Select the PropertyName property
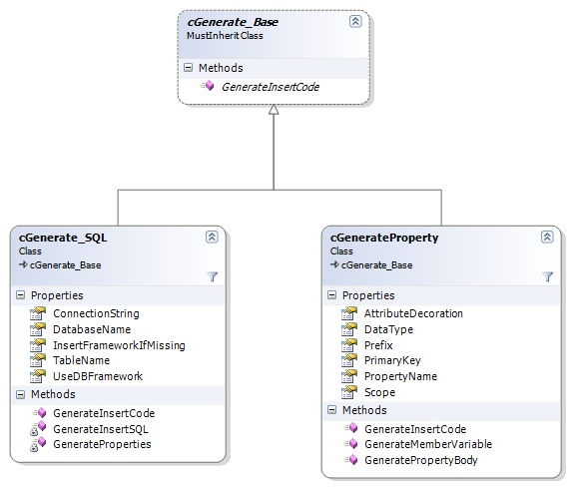Image resolution: width=570 pixels, height=487 pixels. pos(400,376)
